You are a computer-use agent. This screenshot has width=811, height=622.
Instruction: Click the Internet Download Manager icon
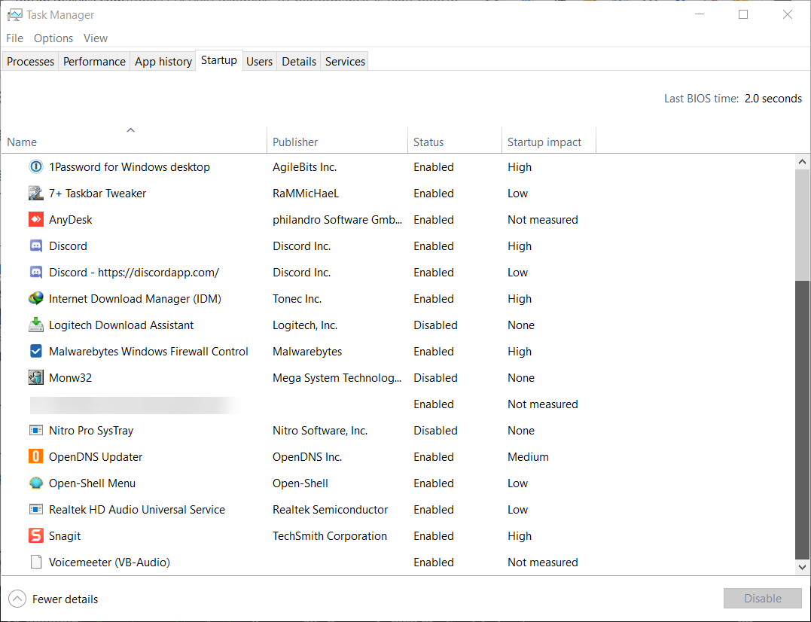click(x=35, y=299)
